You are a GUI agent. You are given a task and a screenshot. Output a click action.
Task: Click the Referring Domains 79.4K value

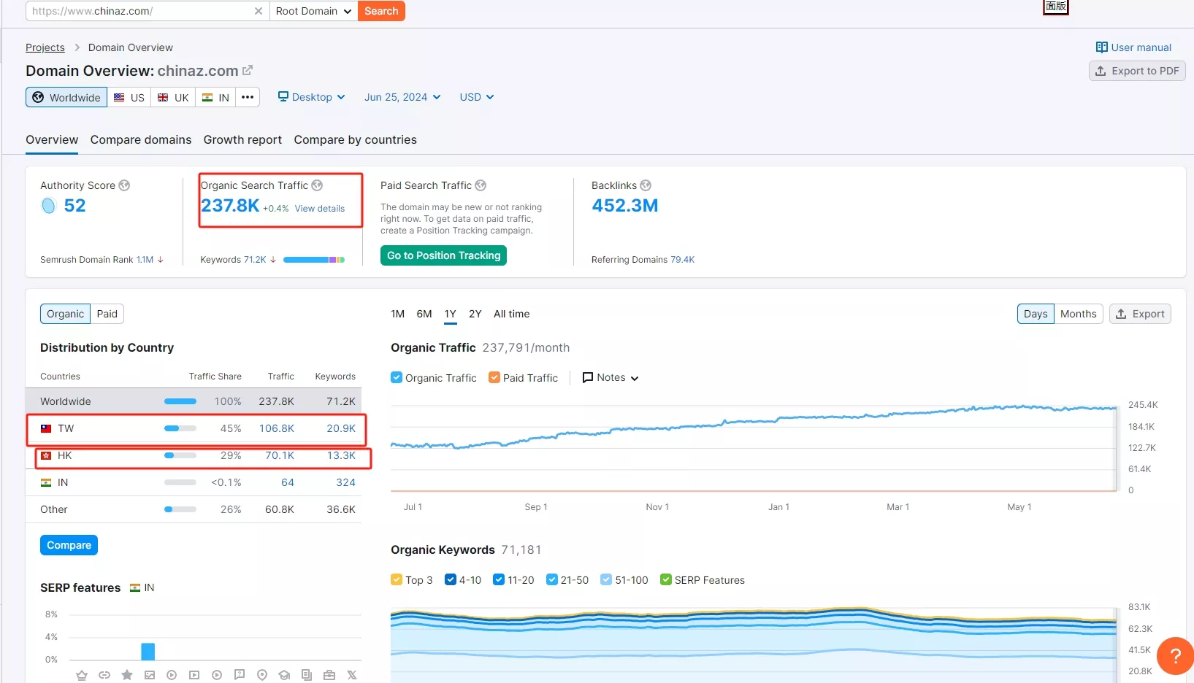click(683, 260)
